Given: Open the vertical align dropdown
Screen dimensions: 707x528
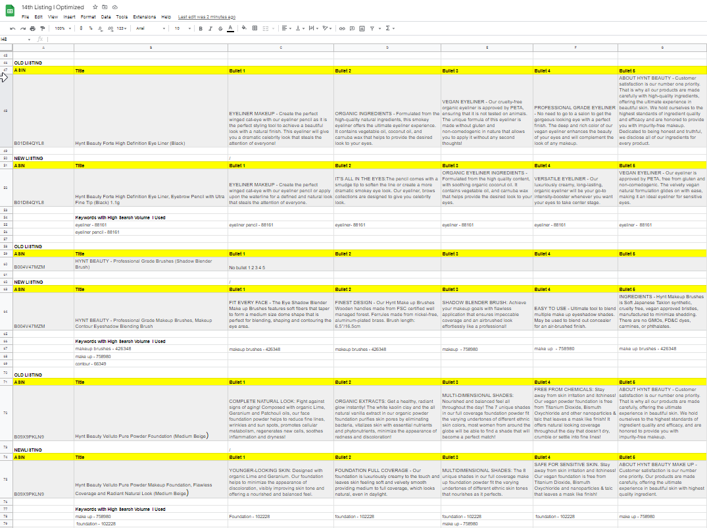Looking at the screenshot, I should click(x=300, y=28).
